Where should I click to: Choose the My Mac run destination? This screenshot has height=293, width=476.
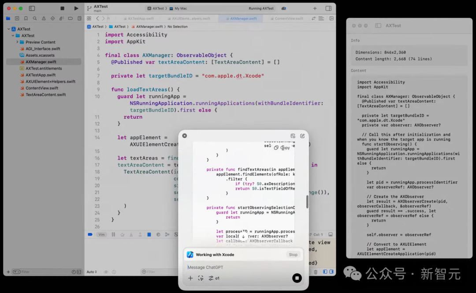click(178, 8)
